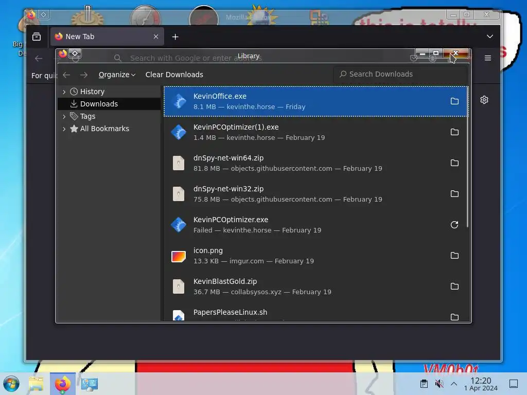The image size is (527, 395).
Task: Retry the failed KevinPCOptimizer.exe download
Action: click(x=454, y=225)
